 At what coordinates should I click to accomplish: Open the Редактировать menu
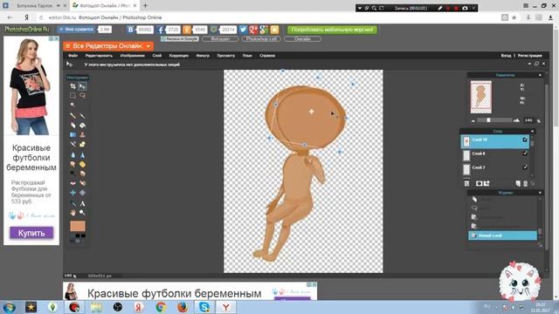(99, 56)
